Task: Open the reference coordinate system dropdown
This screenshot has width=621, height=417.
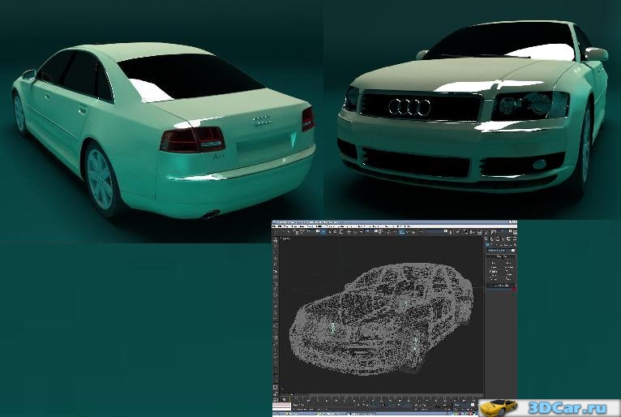Action: 371,232
